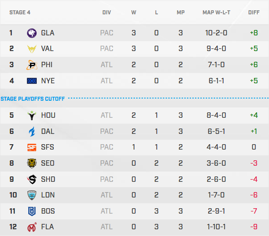Click the Valiant winged logo icon
The height and width of the screenshot is (236, 269).
pyautogui.click(x=32, y=49)
